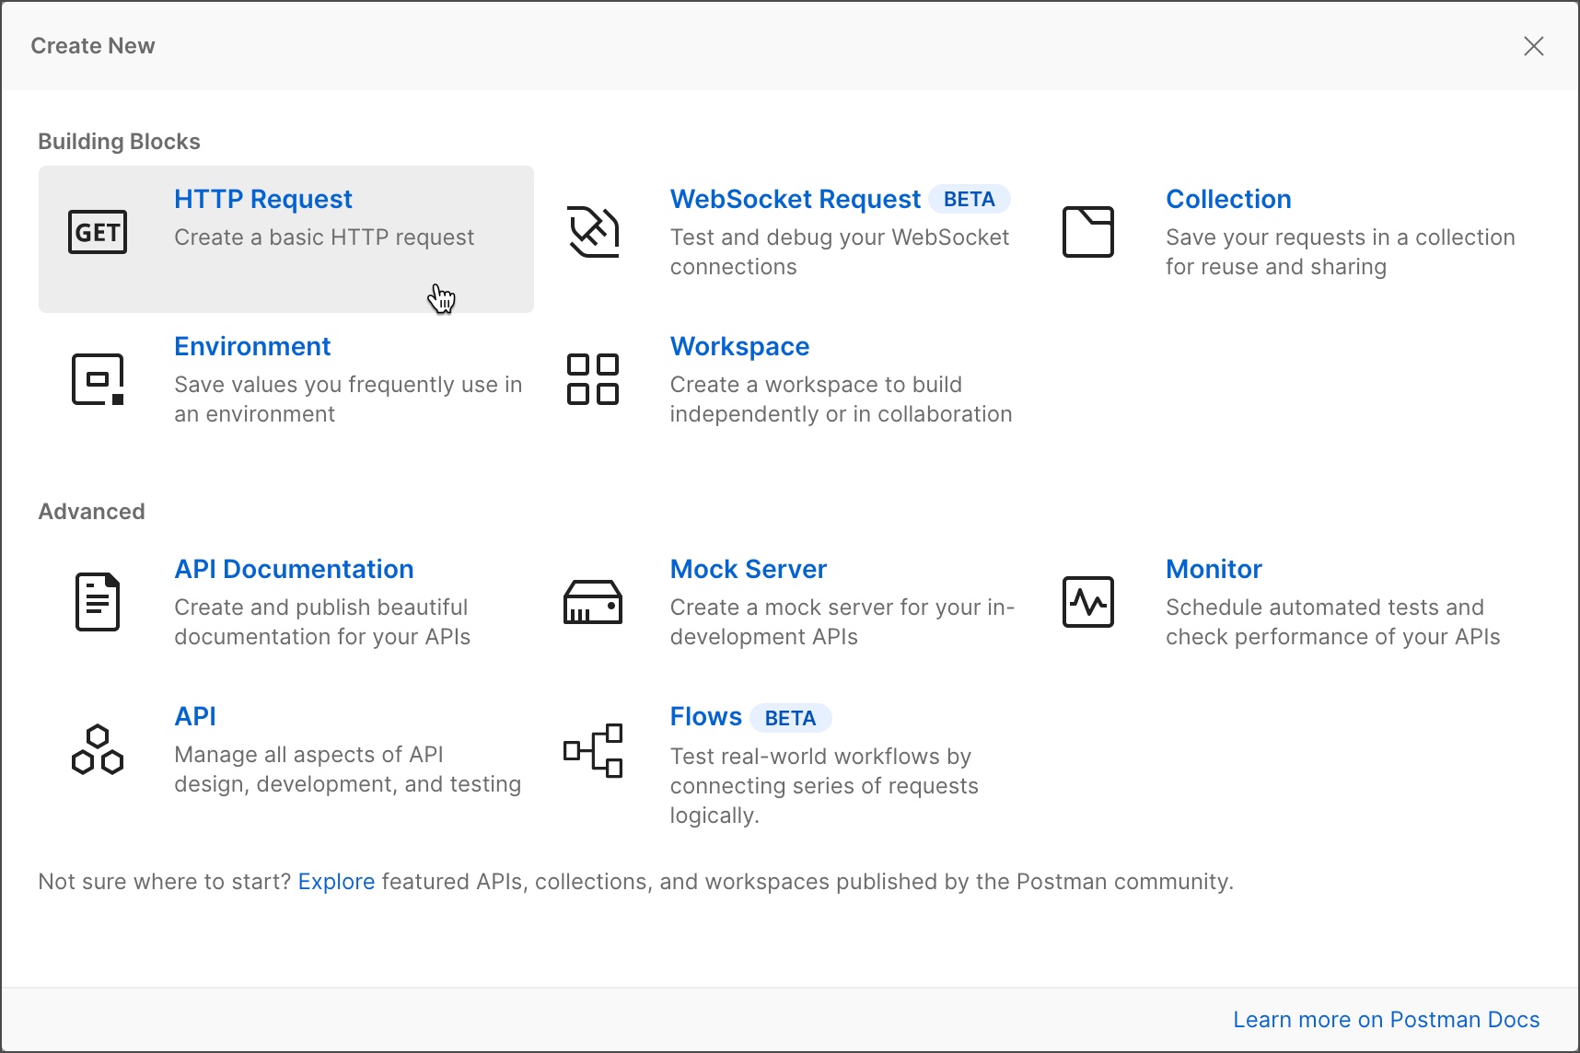
Task: Click the API hexagons icon
Action: tap(98, 749)
